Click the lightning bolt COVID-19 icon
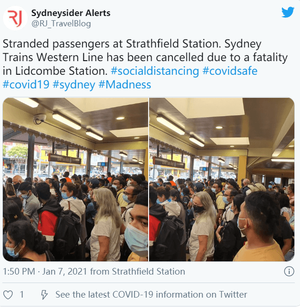Viewport: 300px width, 307px height. 44,295
